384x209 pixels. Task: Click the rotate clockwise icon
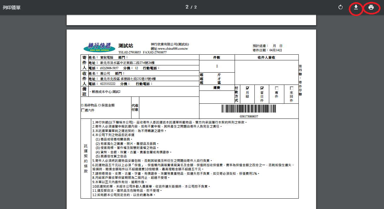point(340,7)
